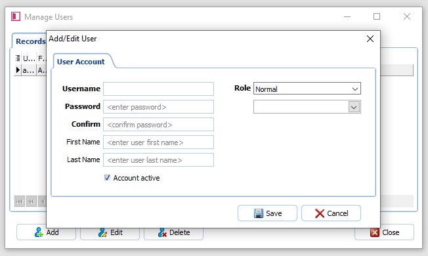Close the Add/Edit User dialog with X
Screen dimensions: 428x256
(x=370, y=39)
